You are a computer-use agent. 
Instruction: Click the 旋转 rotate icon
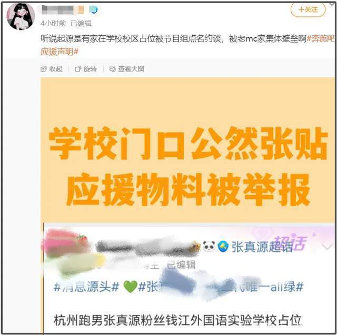[78, 69]
